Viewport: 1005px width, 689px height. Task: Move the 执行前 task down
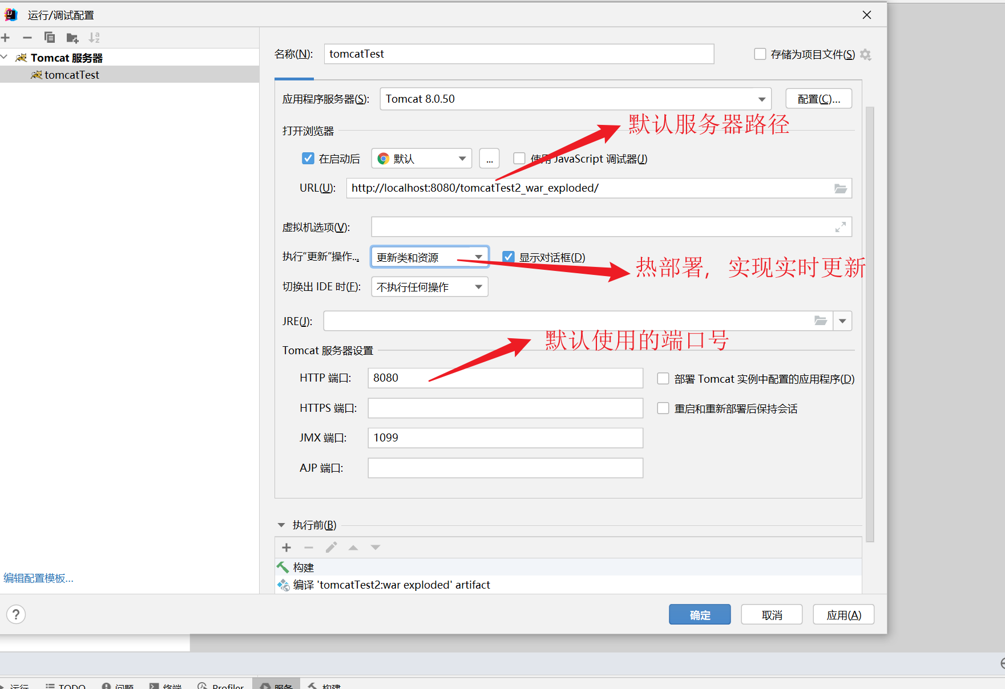376,548
